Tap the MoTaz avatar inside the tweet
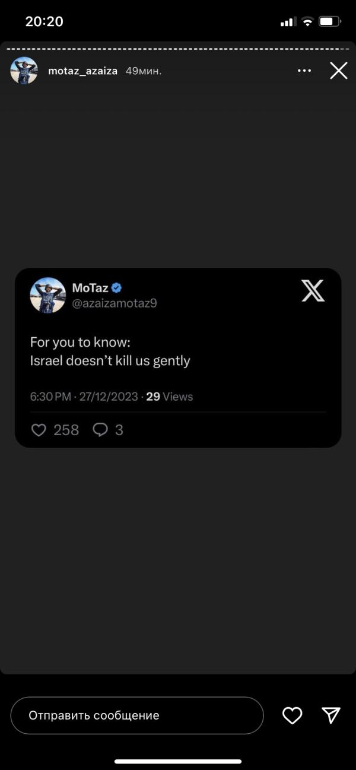 tap(47, 295)
